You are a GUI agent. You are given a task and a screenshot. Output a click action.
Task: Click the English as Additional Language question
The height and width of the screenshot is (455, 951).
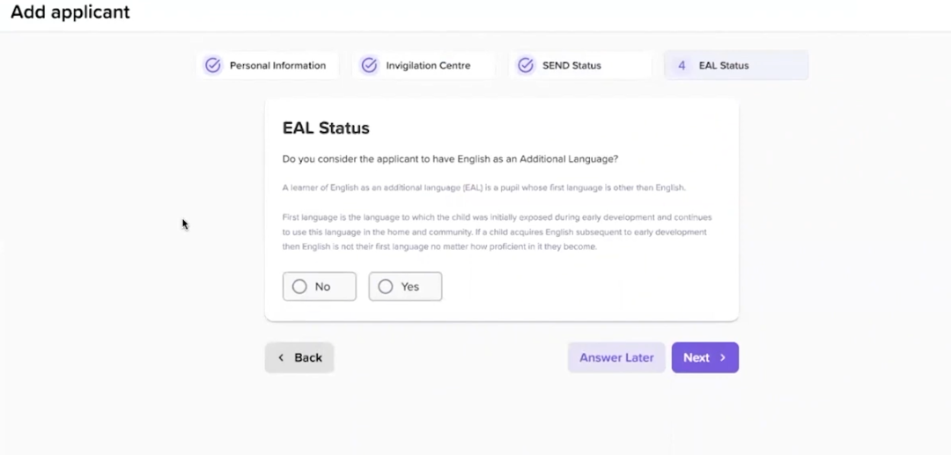[x=450, y=159]
